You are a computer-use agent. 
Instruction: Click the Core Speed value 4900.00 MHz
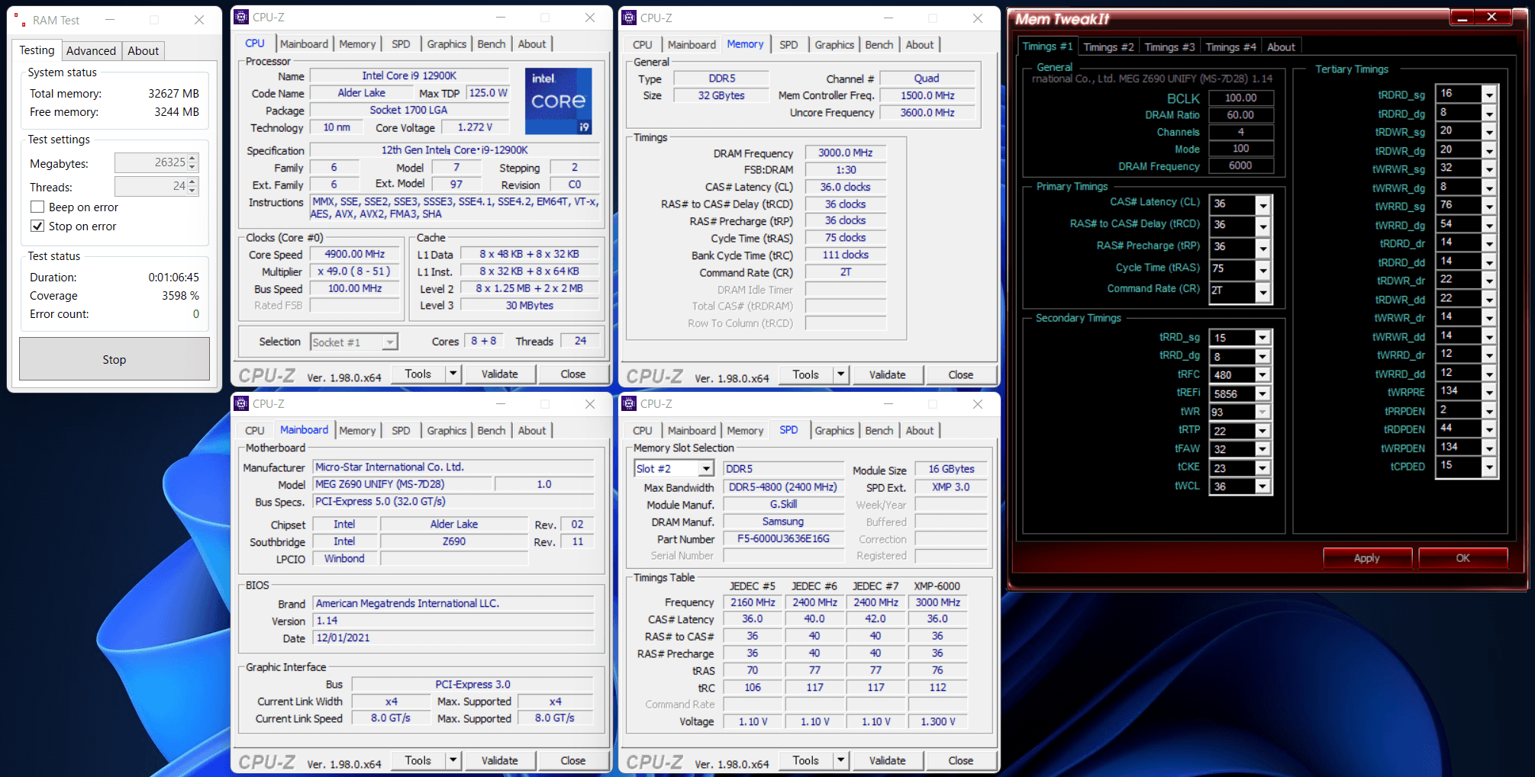coord(355,255)
